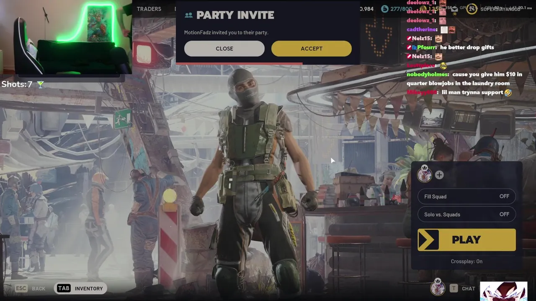Select the SUPERSIAYANGOD profile name
This screenshot has width=536, height=301.
[500, 9]
